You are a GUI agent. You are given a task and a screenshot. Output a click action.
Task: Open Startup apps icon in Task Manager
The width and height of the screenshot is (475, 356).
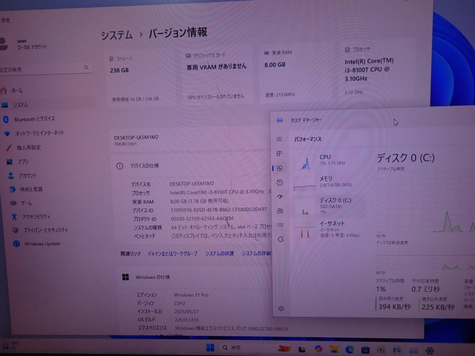click(280, 197)
